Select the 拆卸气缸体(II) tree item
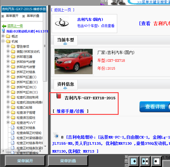The width and height of the screenshot is (170, 167). pyautogui.click(x=27, y=92)
